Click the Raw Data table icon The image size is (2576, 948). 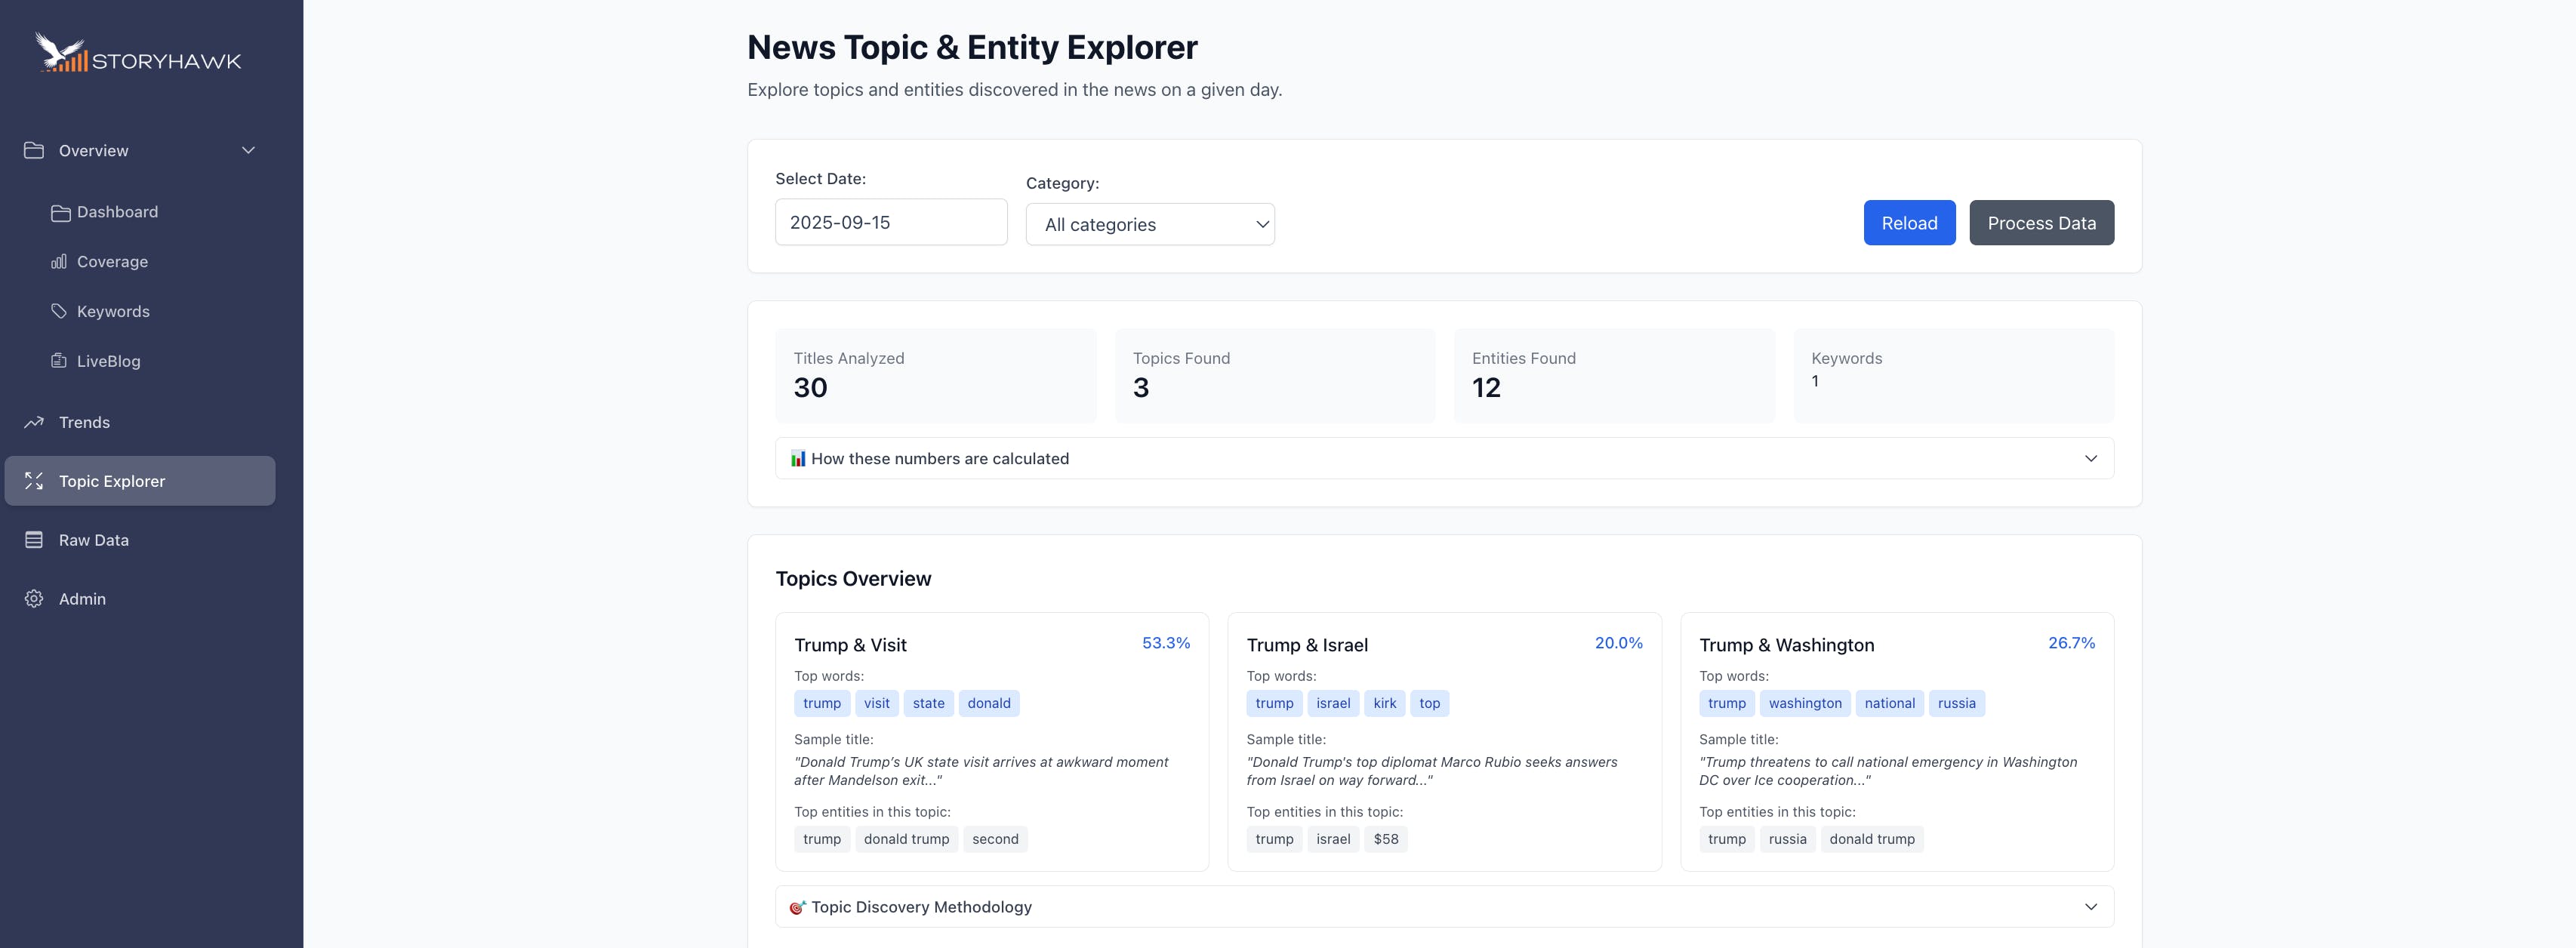34,540
